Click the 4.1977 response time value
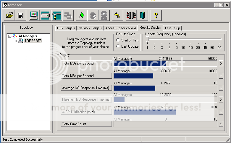Image resolution: width=231 pixels, height=143 pixels. (166, 83)
